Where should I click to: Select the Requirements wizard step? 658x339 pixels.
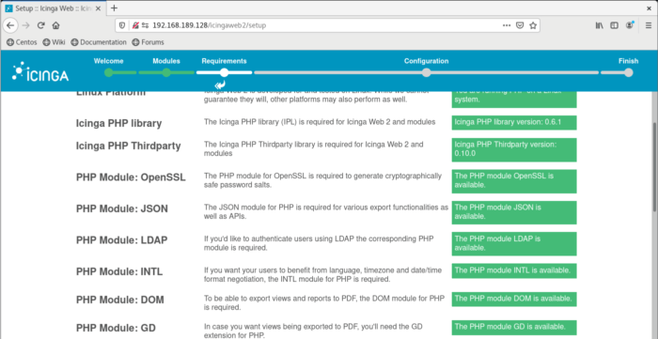(224, 61)
